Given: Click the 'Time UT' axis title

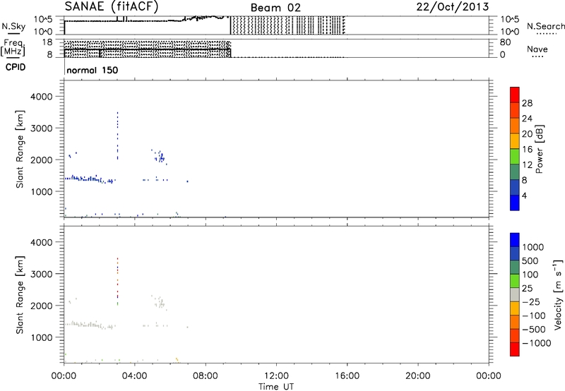Looking at the screenshot, I should [x=276, y=387].
